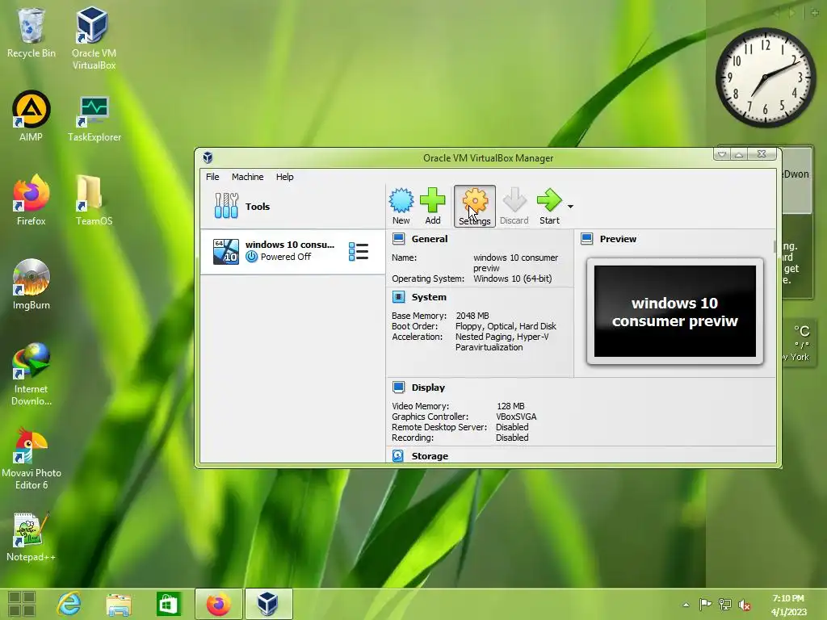Open the VM list menu icon beside windows 10 consu...
Screen dimensions: 827x620
358,252
